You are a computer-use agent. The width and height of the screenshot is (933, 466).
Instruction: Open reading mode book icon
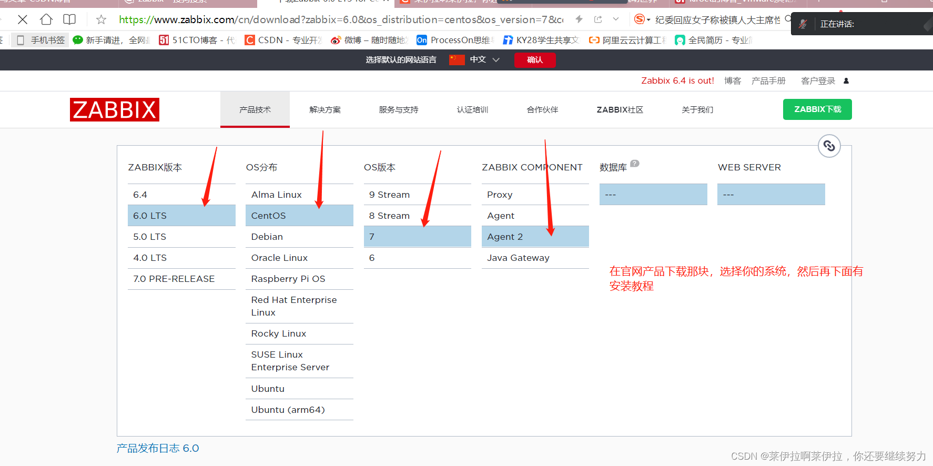[69, 20]
